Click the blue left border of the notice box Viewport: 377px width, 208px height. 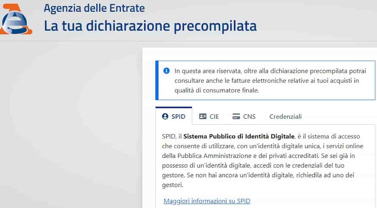pyautogui.click(x=157, y=80)
